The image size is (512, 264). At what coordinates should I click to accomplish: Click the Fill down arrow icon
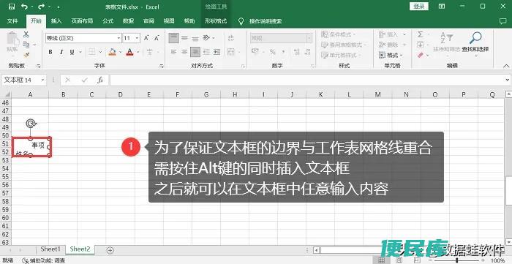pos(421,45)
